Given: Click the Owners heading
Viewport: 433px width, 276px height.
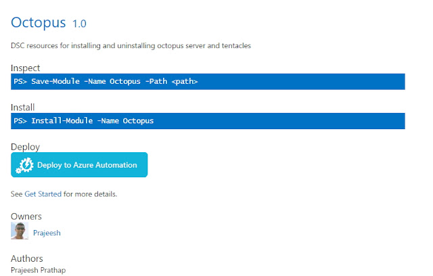Looking at the screenshot, I should [x=26, y=216].
